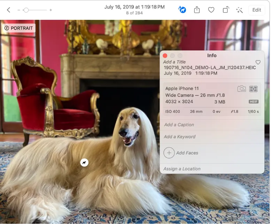Click the 3 MB file size
The height and width of the screenshot is (224, 271).
pyautogui.click(x=220, y=102)
